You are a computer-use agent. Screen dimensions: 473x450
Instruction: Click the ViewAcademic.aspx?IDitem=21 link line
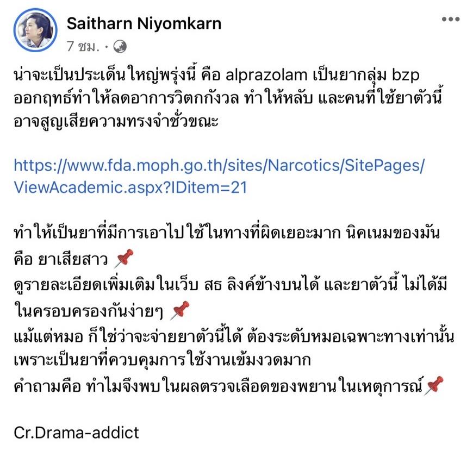click(x=130, y=187)
